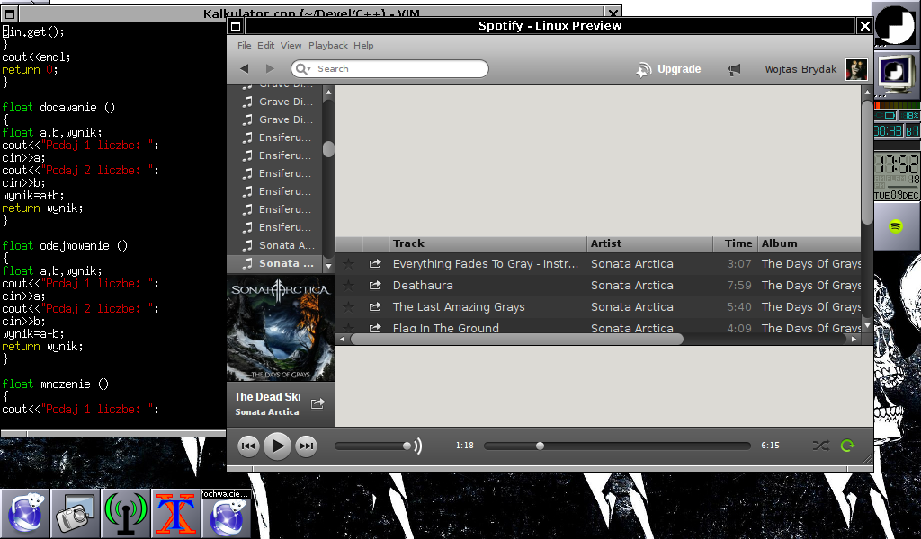
Task: Open the green antenna wireless dock icon
Action: point(126,514)
